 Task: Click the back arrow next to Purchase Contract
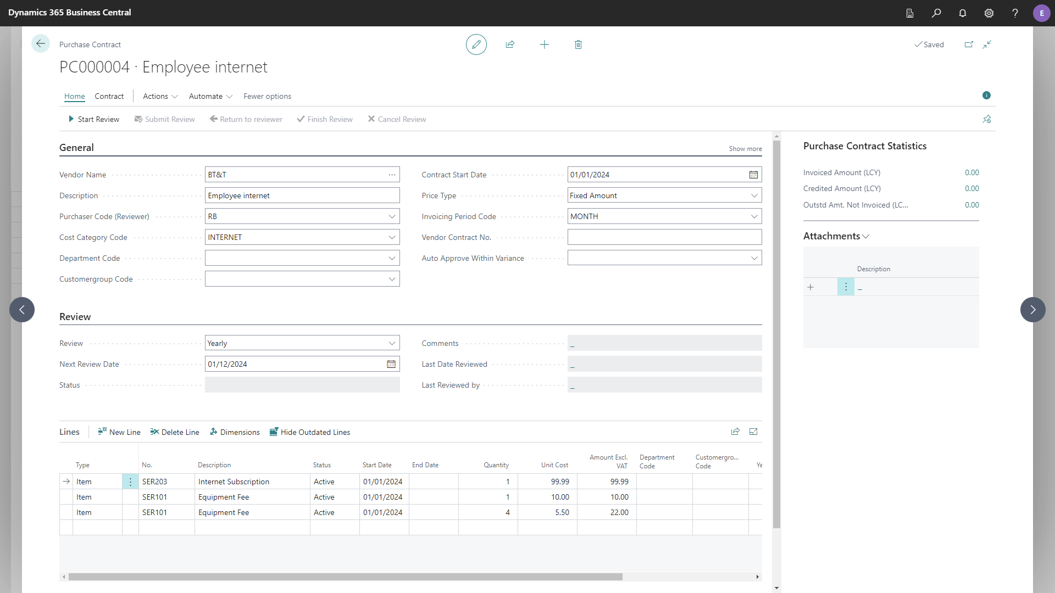coord(41,43)
